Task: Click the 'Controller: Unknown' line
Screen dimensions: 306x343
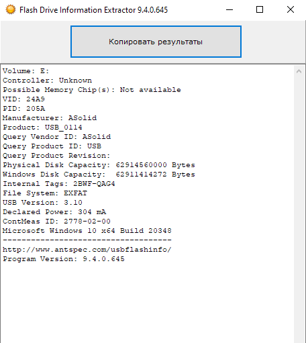Action: tap(47, 81)
